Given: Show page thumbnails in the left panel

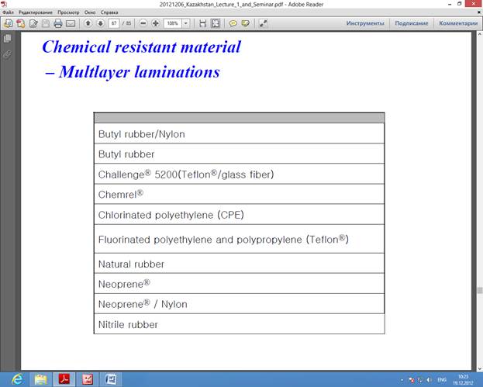Looking at the screenshot, I should point(8,39).
